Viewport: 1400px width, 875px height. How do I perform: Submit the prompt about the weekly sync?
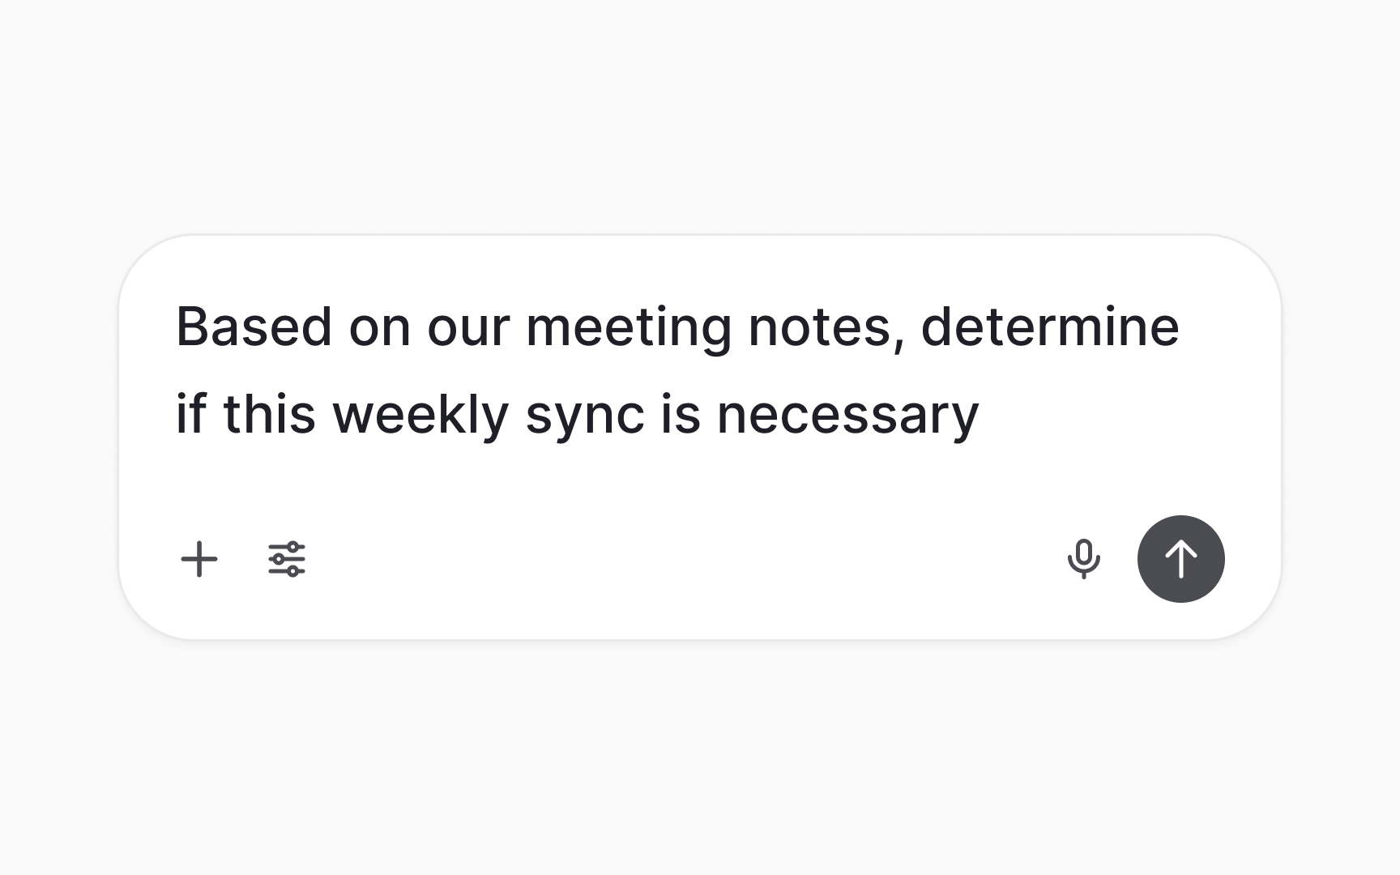coord(1180,559)
